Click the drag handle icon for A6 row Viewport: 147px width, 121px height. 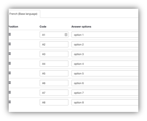10,83
